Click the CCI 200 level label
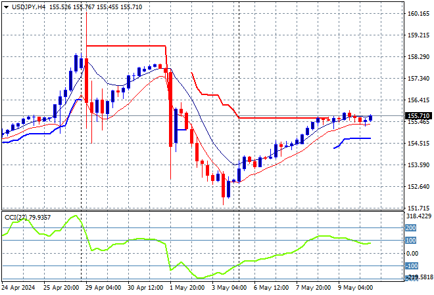Image resolution: width=434 pixels, height=295 pixels. pos(411,228)
